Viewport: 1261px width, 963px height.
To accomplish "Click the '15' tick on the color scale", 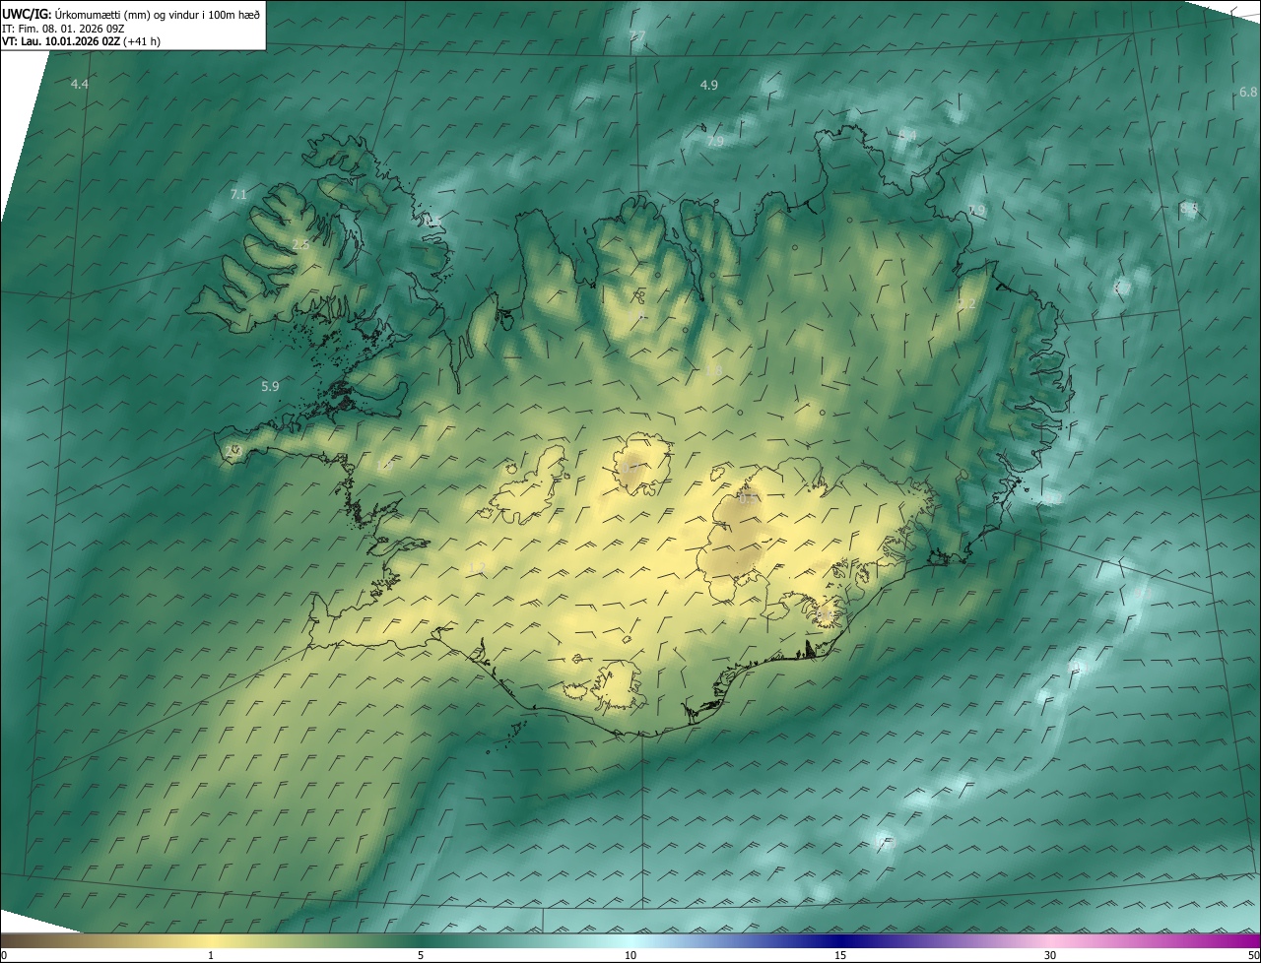I will point(840,955).
